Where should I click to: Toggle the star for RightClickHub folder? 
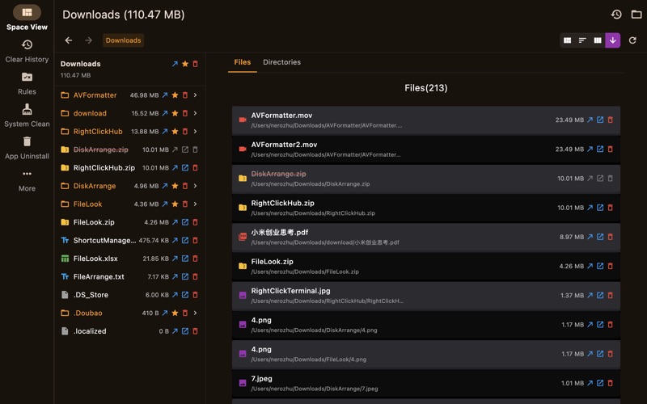tap(175, 132)
